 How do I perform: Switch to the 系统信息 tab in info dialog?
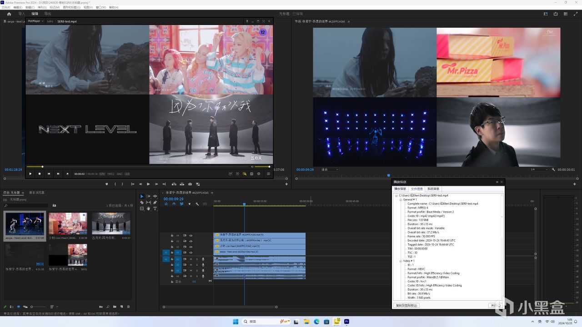coord(433,189)
